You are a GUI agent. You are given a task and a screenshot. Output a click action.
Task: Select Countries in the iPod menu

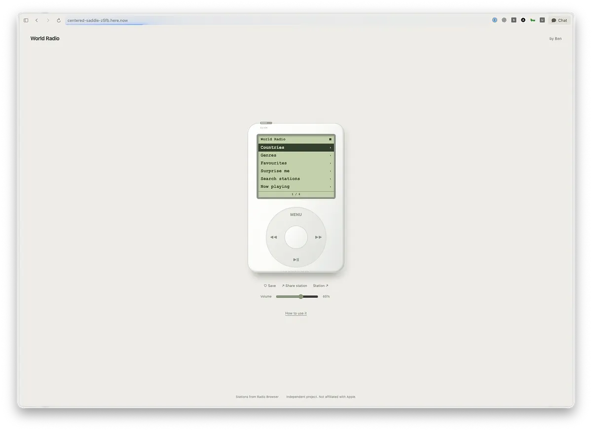click(296, 147)
